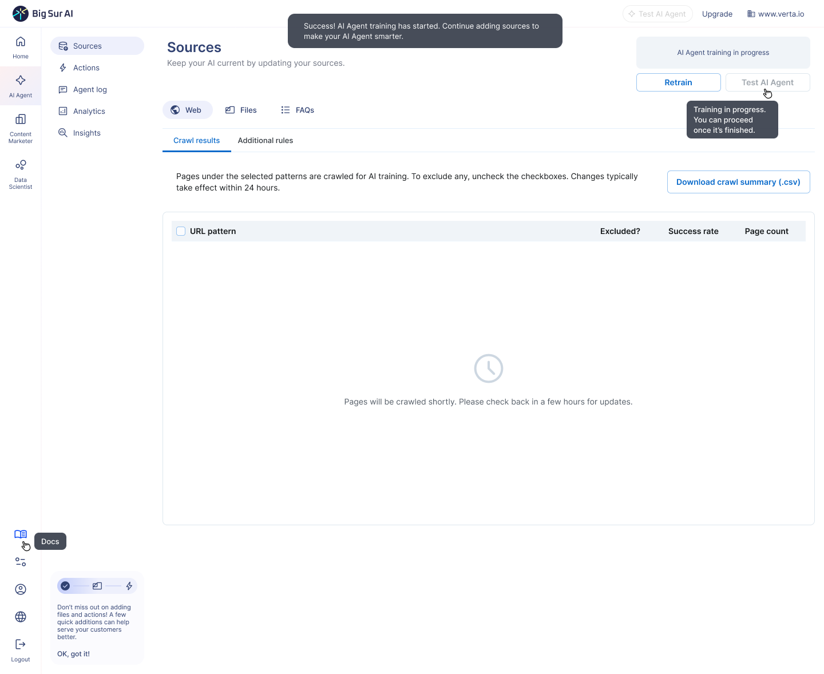Open Content Marketer in sidebar

coord(21,127)
